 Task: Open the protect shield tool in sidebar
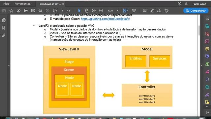[207, 79]
